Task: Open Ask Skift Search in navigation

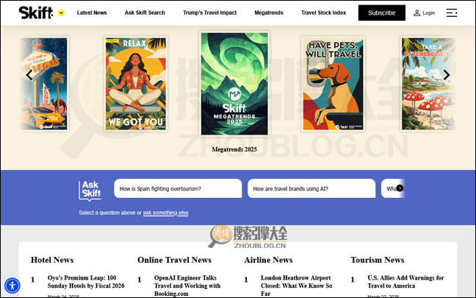Action: (145, 13)
